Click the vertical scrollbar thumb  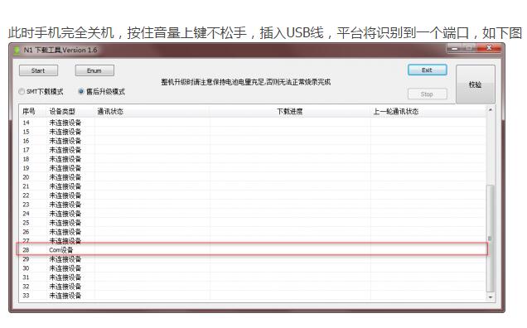click(491, 239)
